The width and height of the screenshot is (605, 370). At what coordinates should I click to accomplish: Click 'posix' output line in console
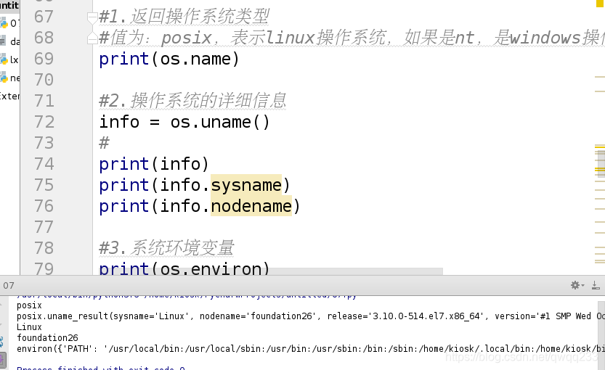[x=29, y=305]
